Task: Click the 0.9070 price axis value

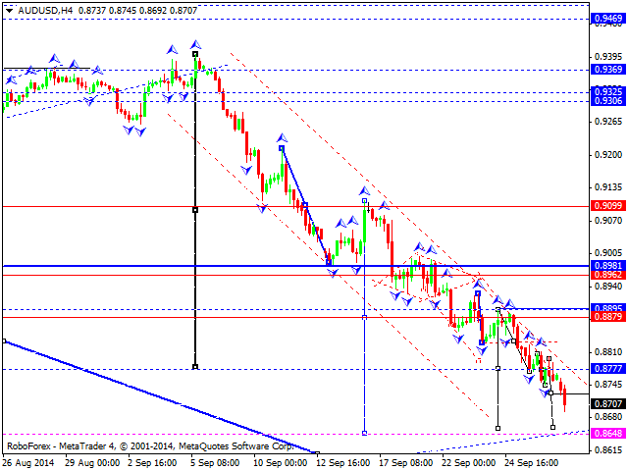Action: point(608,220)
